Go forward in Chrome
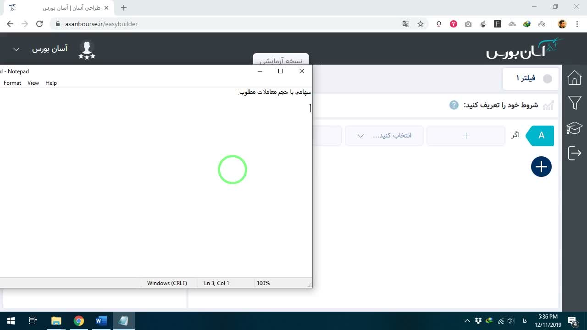Image resolution: width=587 pixels, height=330 pixels. pos(25,24)
